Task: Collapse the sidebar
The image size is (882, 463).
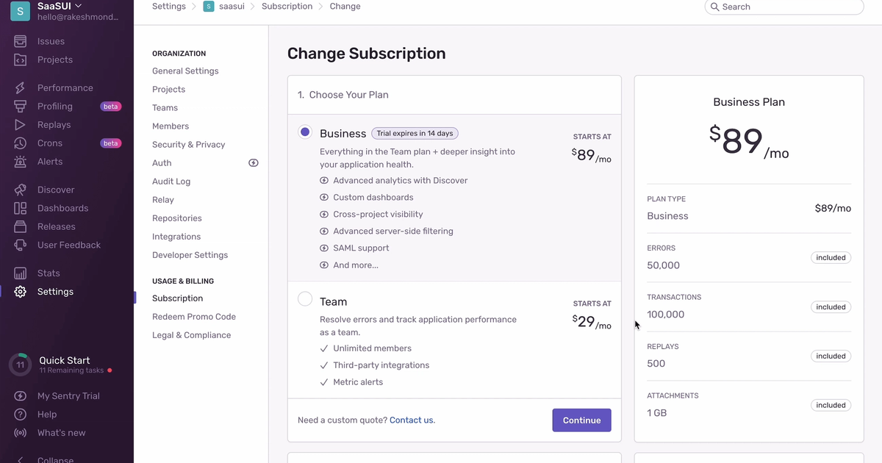Action: point(55,459)
